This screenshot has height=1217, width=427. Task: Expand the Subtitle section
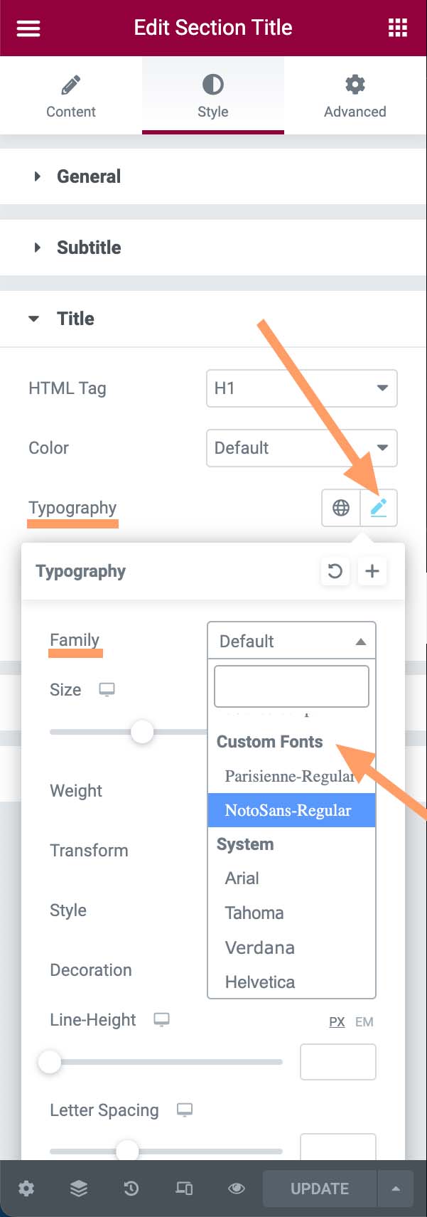coord(89,248)
